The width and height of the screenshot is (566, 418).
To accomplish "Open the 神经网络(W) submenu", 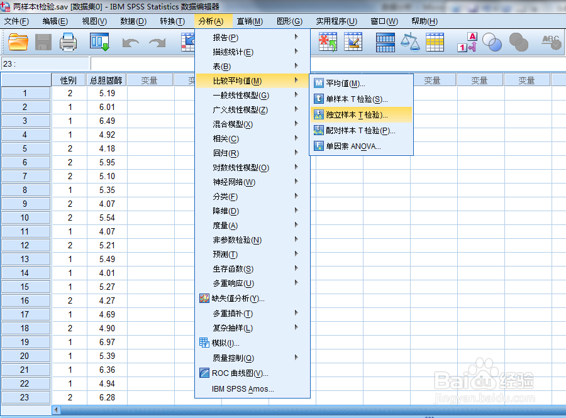I will (253, 182).
